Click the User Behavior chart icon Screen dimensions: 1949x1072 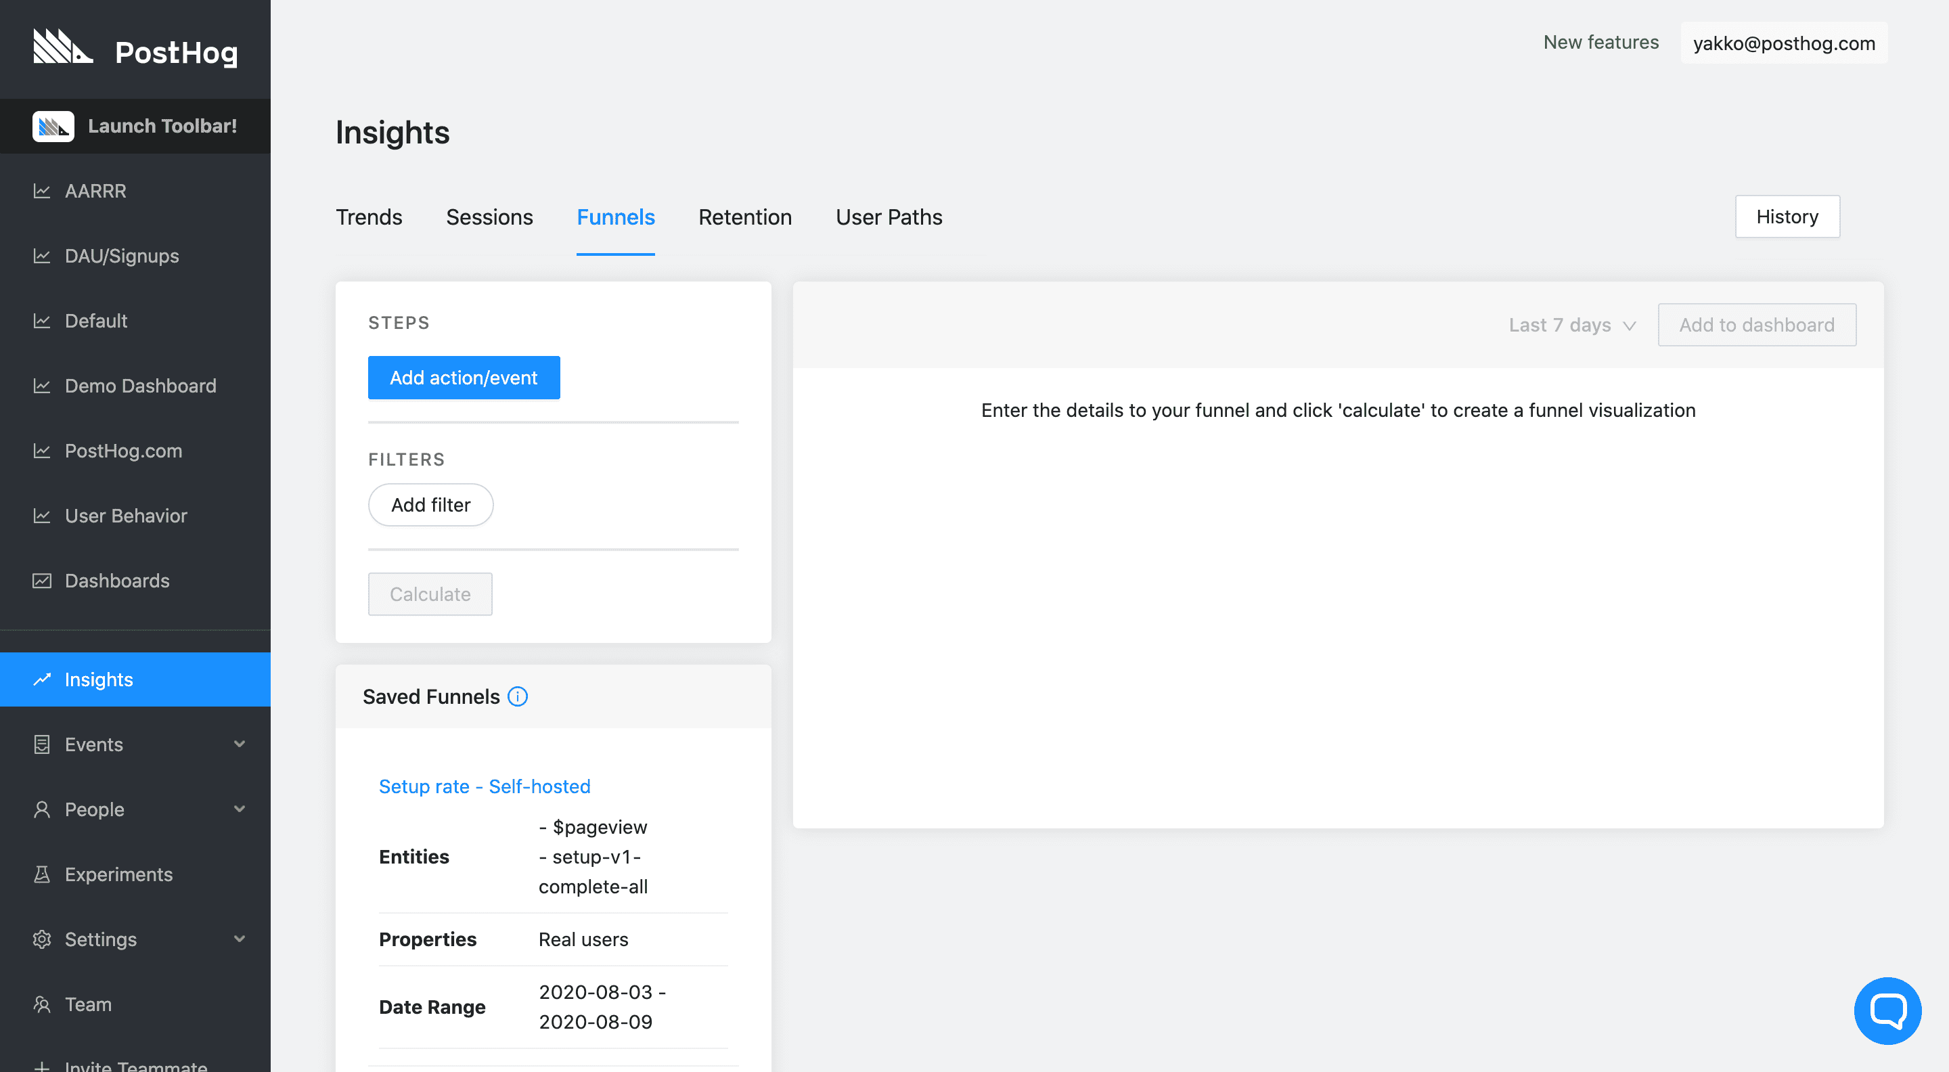coord(41,516)
